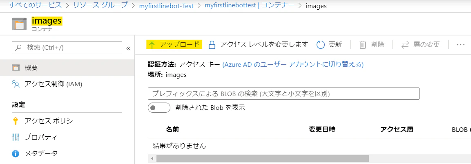
Task: Click the アクセス ポリシー key icon
Action: point(16,121)
